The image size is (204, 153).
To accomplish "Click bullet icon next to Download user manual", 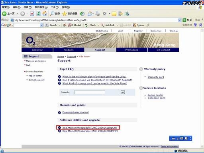I will click(x=59, y=113).
